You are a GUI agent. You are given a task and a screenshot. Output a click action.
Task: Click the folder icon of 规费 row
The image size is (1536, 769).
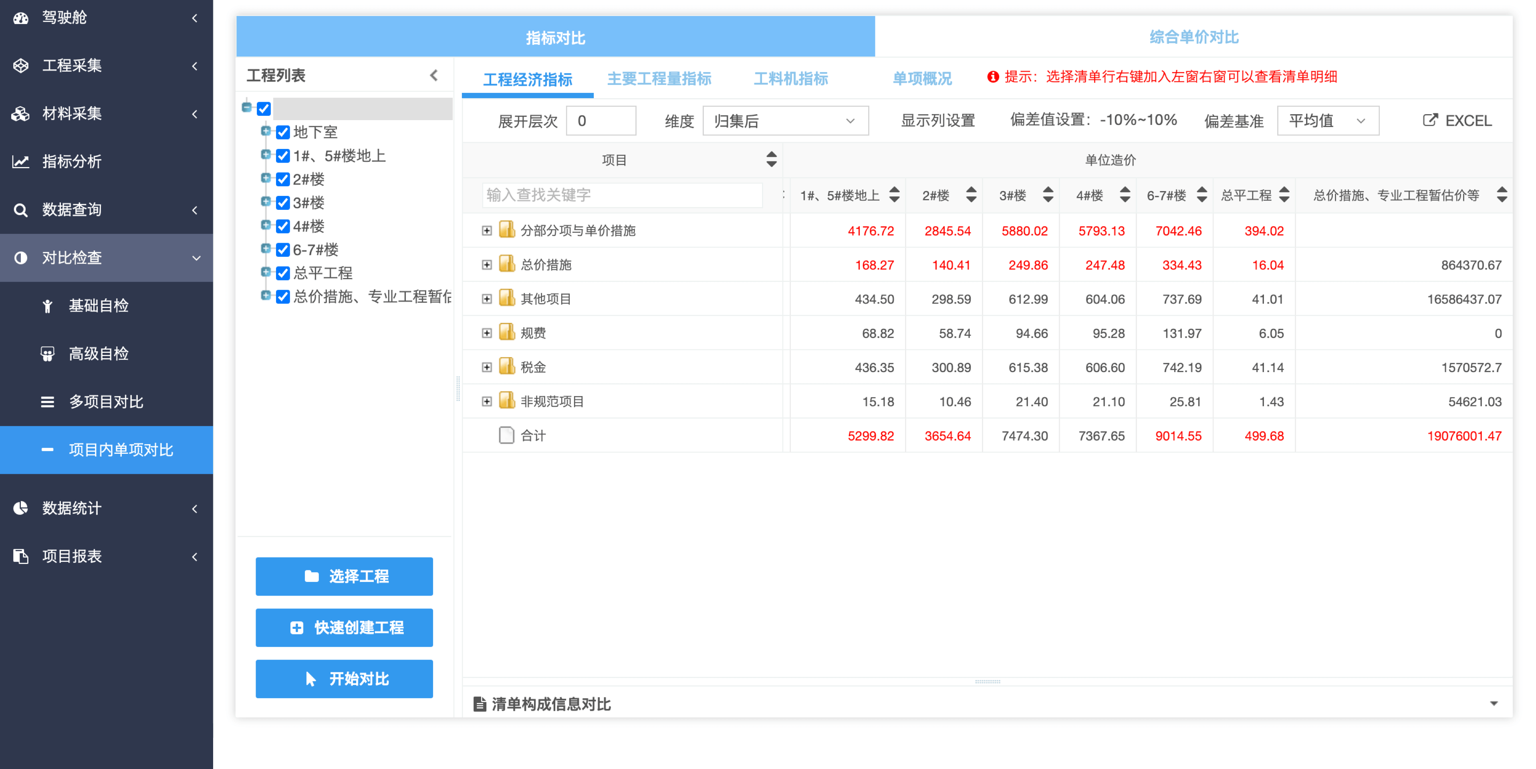[x=507, y=332]
